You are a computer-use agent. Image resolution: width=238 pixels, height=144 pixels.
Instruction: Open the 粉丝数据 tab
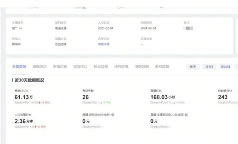tap(101, 67)
